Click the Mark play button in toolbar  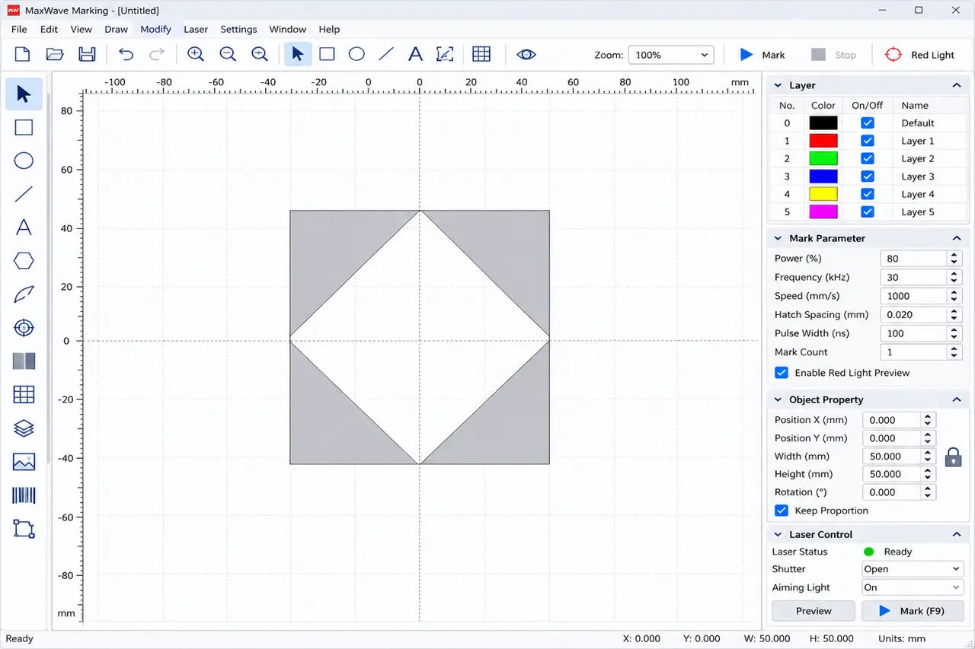(762, 55)
